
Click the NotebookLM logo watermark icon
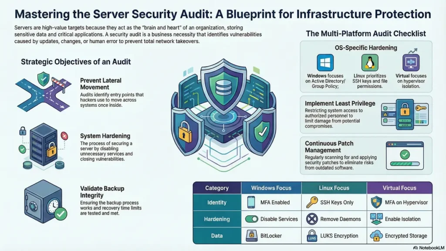pos(416,248)
